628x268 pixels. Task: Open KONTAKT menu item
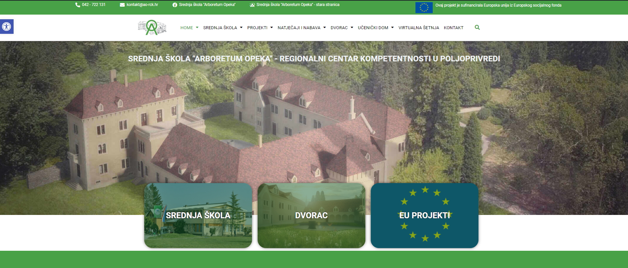click(454, 28)
